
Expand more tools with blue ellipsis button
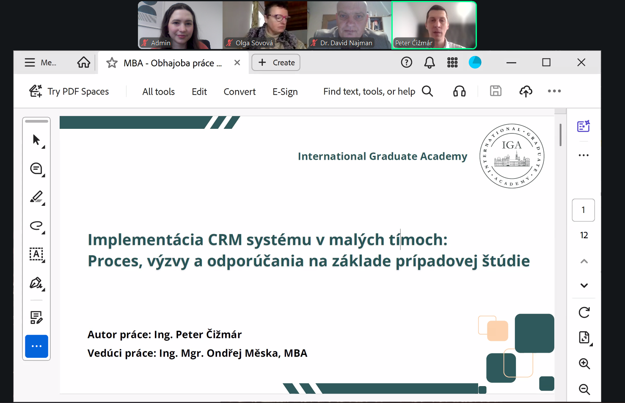[x=36, y=346]
